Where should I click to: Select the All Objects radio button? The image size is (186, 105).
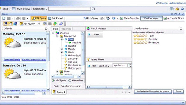pyautogui.click(x=53, y=81)
